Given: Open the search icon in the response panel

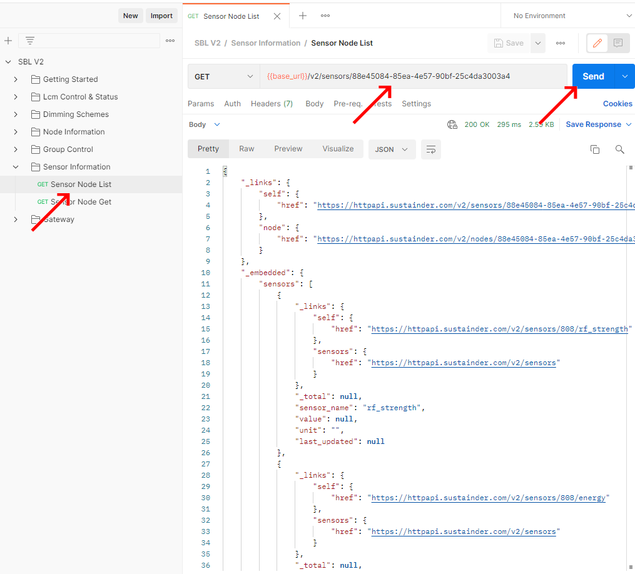Looking at the screenshot, I should point(619,149).
